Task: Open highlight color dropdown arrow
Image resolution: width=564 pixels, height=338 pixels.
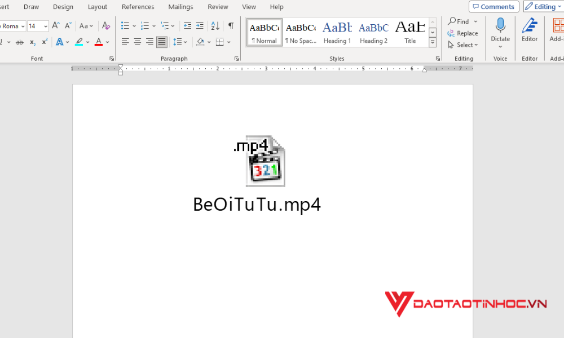Action: [x=87, y=42]
